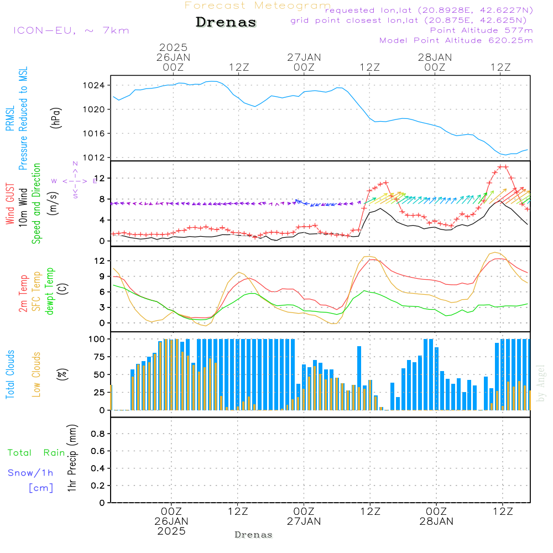Select the green 'Total Rain' label
The image size is (553, 553).
click(x=36, y=453)
